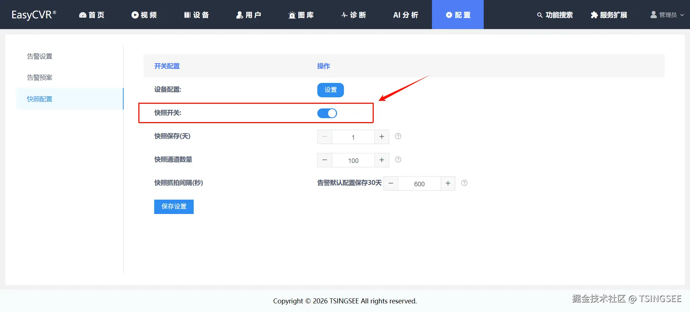Click the Copyright TSINGSEE footer text
The image size is (690, 312).
tap(345, 301)
